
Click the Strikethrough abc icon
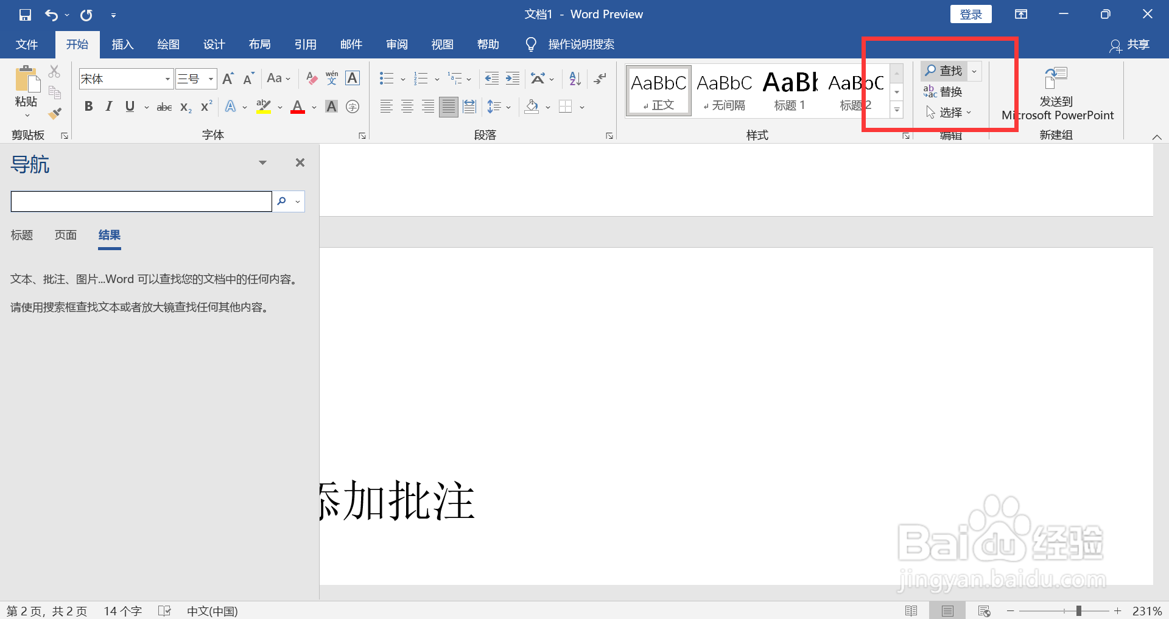click(x=164, y=107)
